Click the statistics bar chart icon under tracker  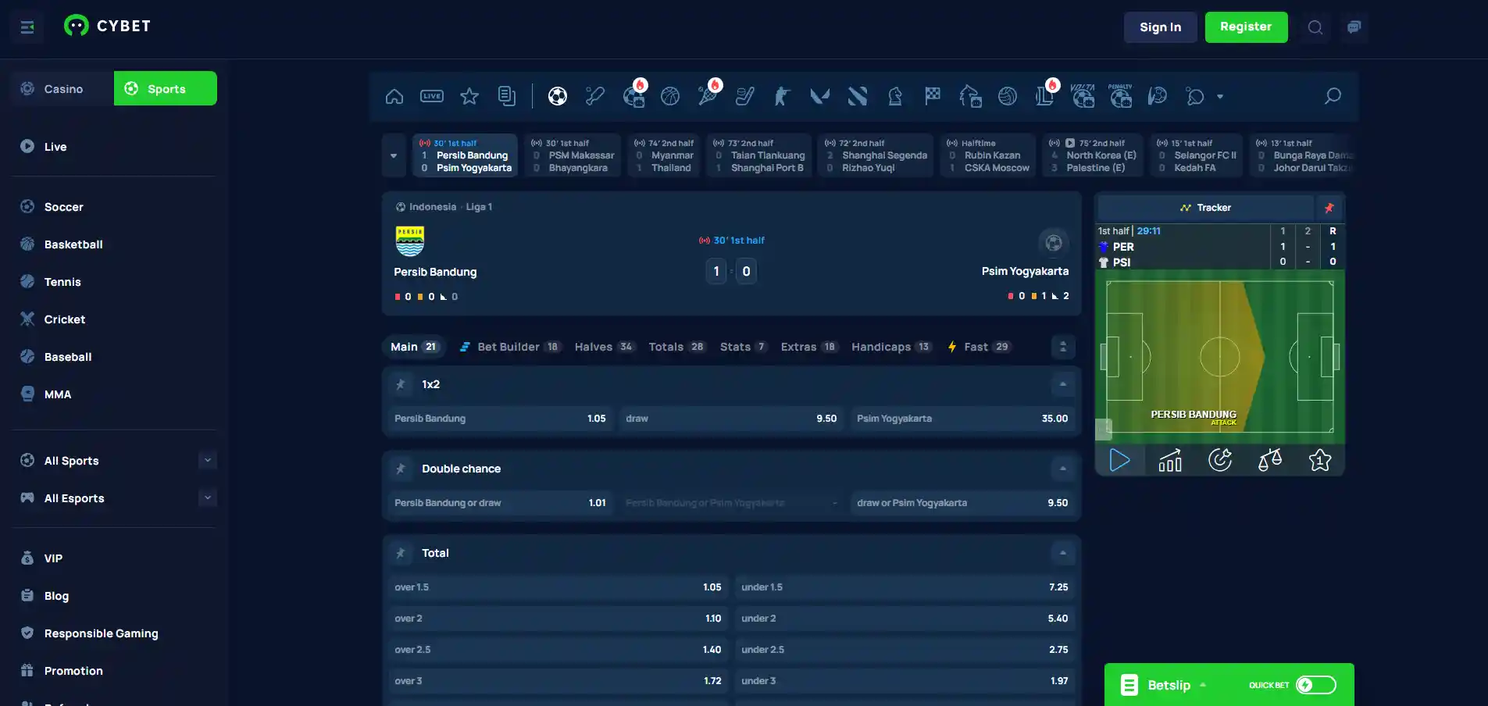(1170, 460)
